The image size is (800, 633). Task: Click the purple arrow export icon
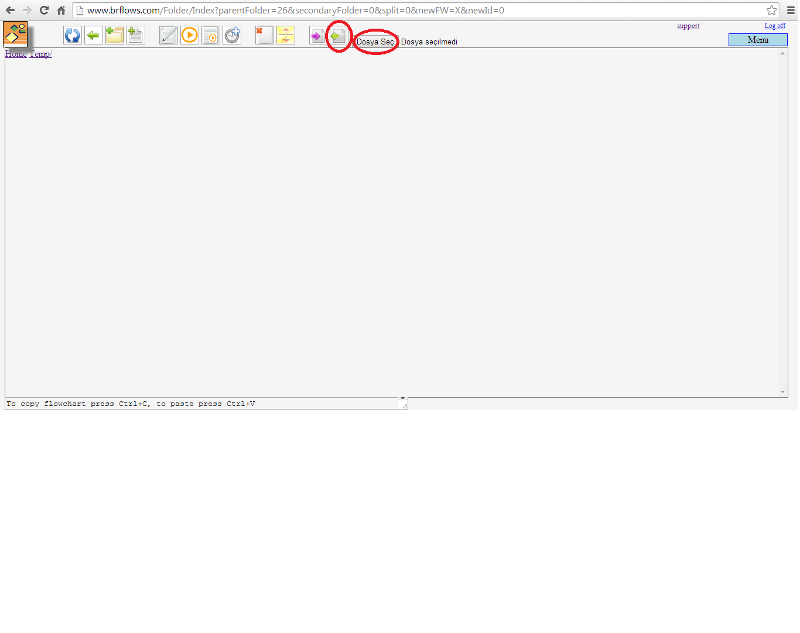[317, 36]
